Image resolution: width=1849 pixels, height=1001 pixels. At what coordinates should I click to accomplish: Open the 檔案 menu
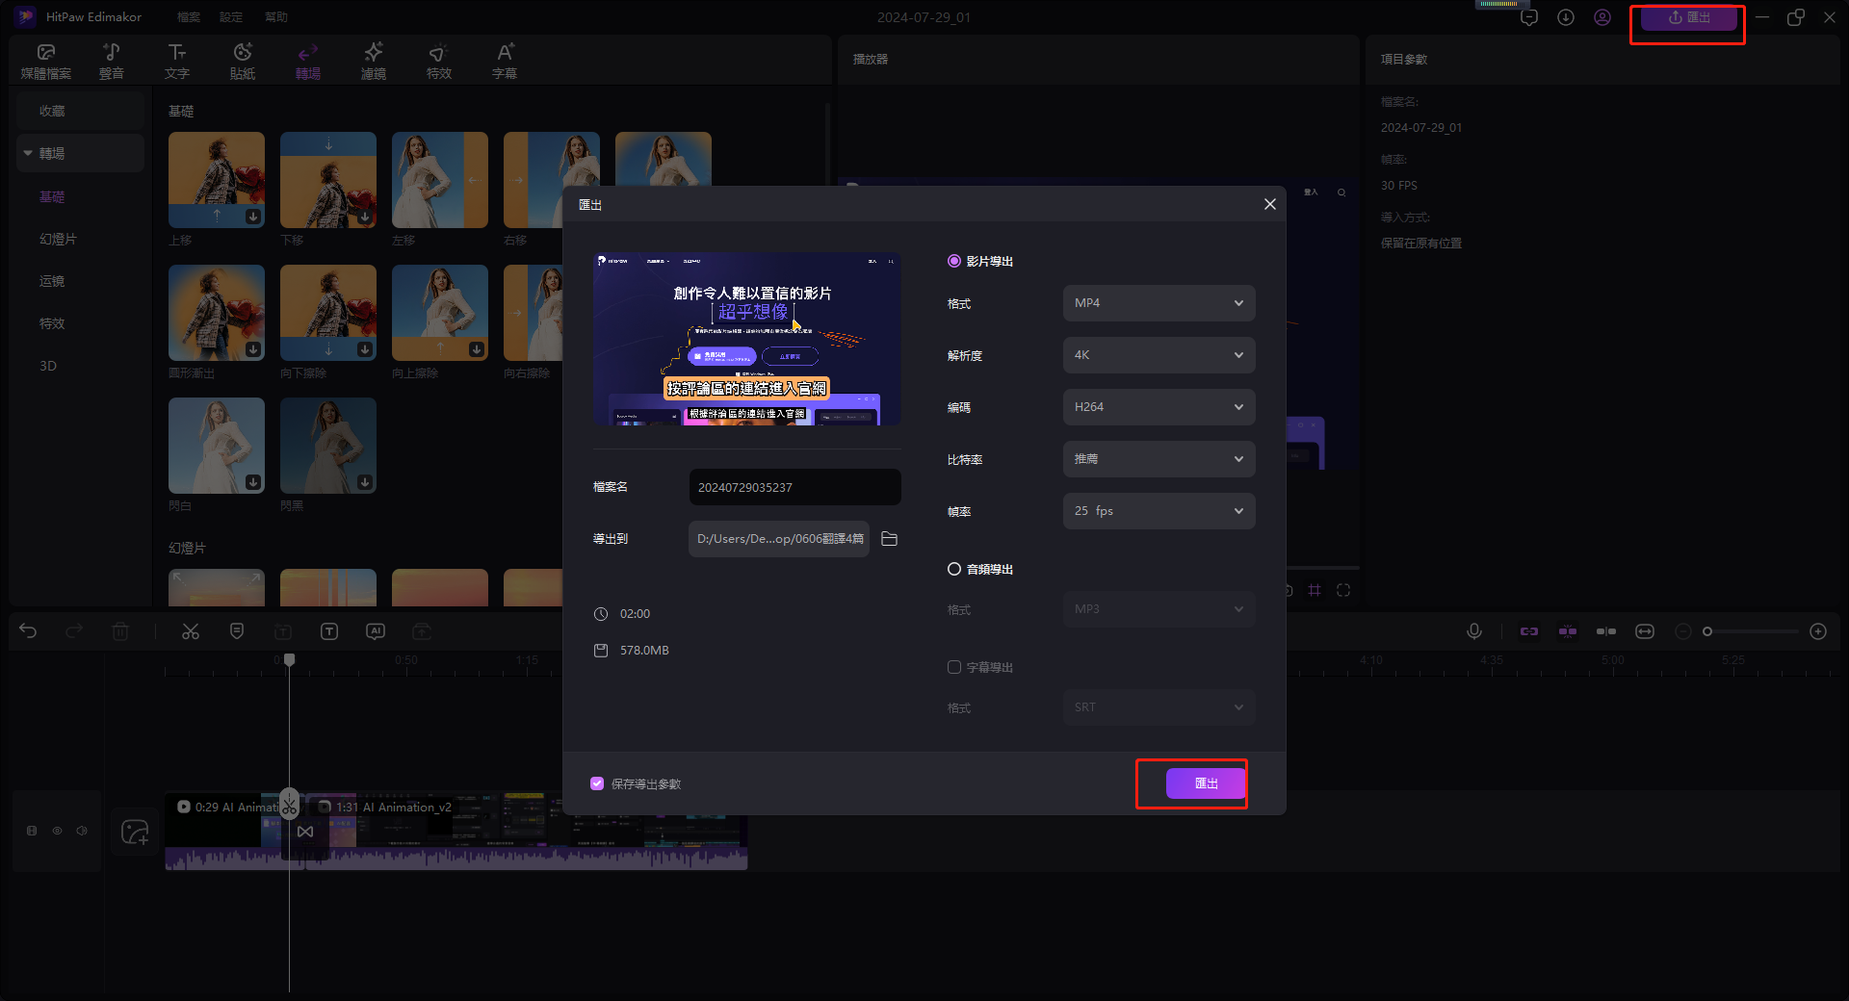pyautogui.click(x=189, y=17)
